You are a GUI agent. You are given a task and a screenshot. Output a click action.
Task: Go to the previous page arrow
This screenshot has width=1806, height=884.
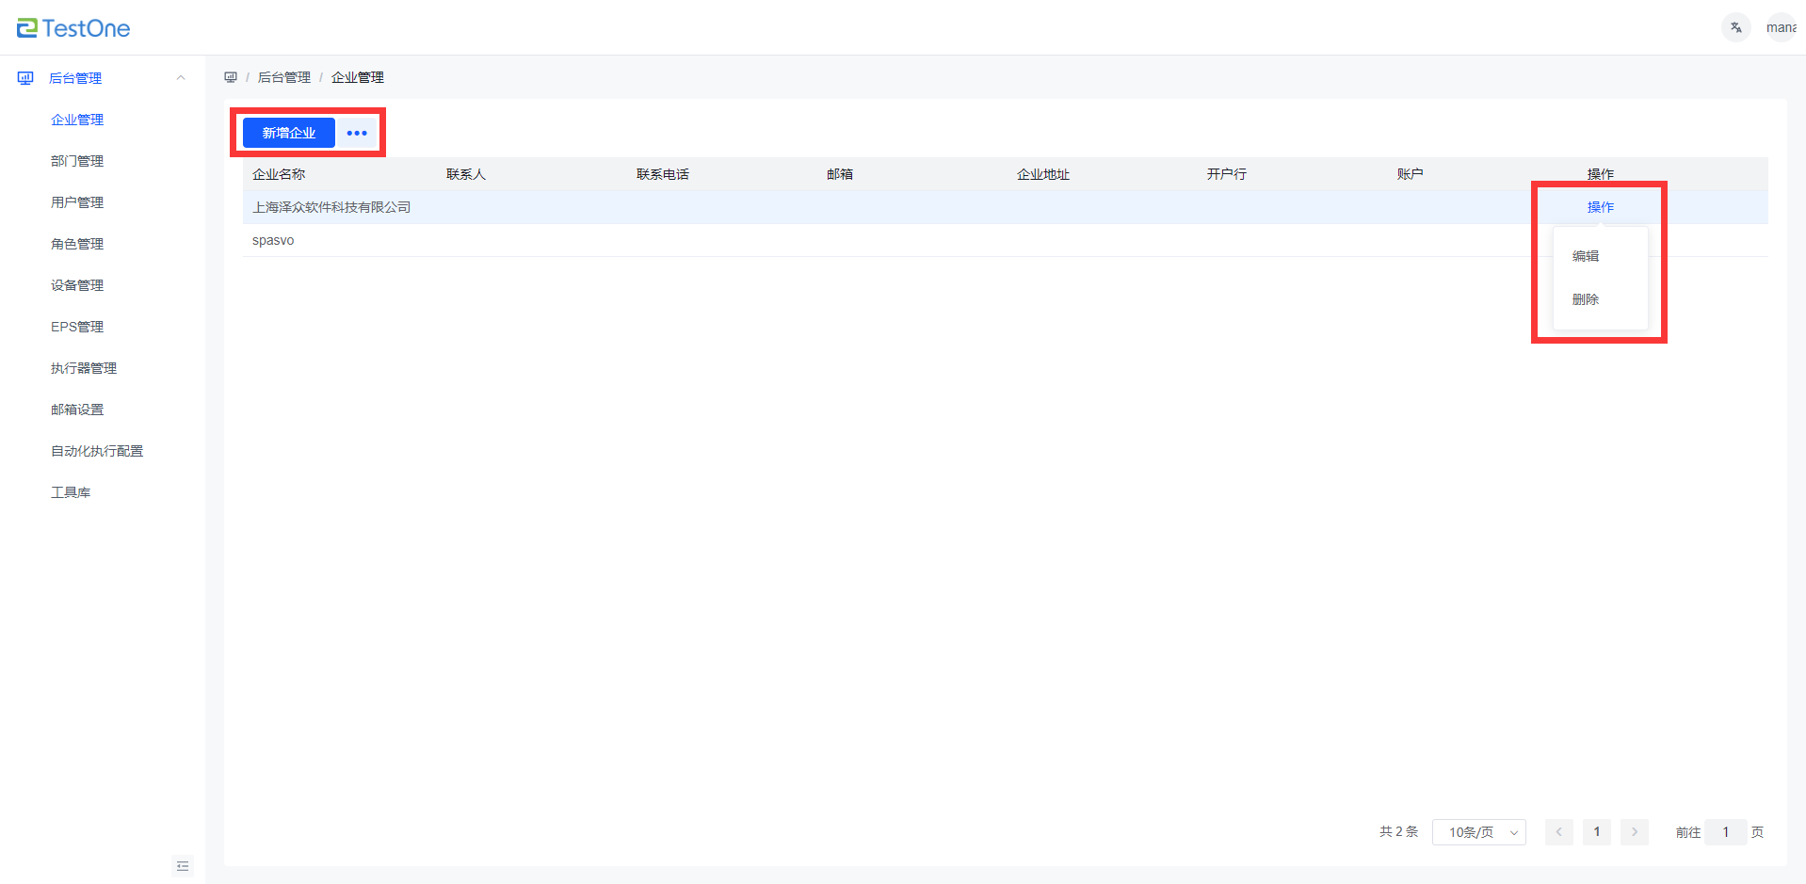click(1558, 832)
